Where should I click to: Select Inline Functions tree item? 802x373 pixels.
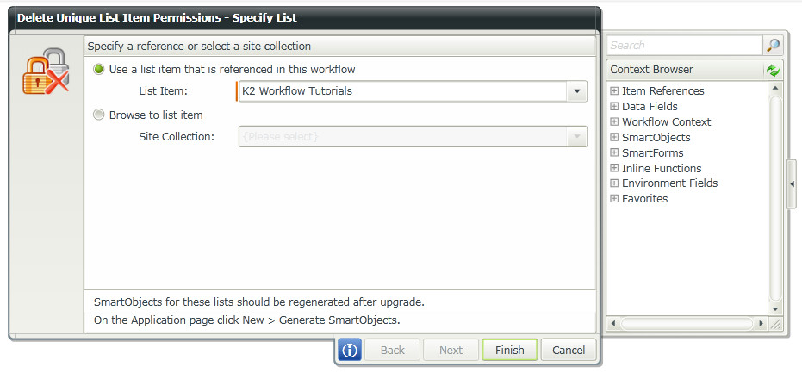(x=661, y=169)
